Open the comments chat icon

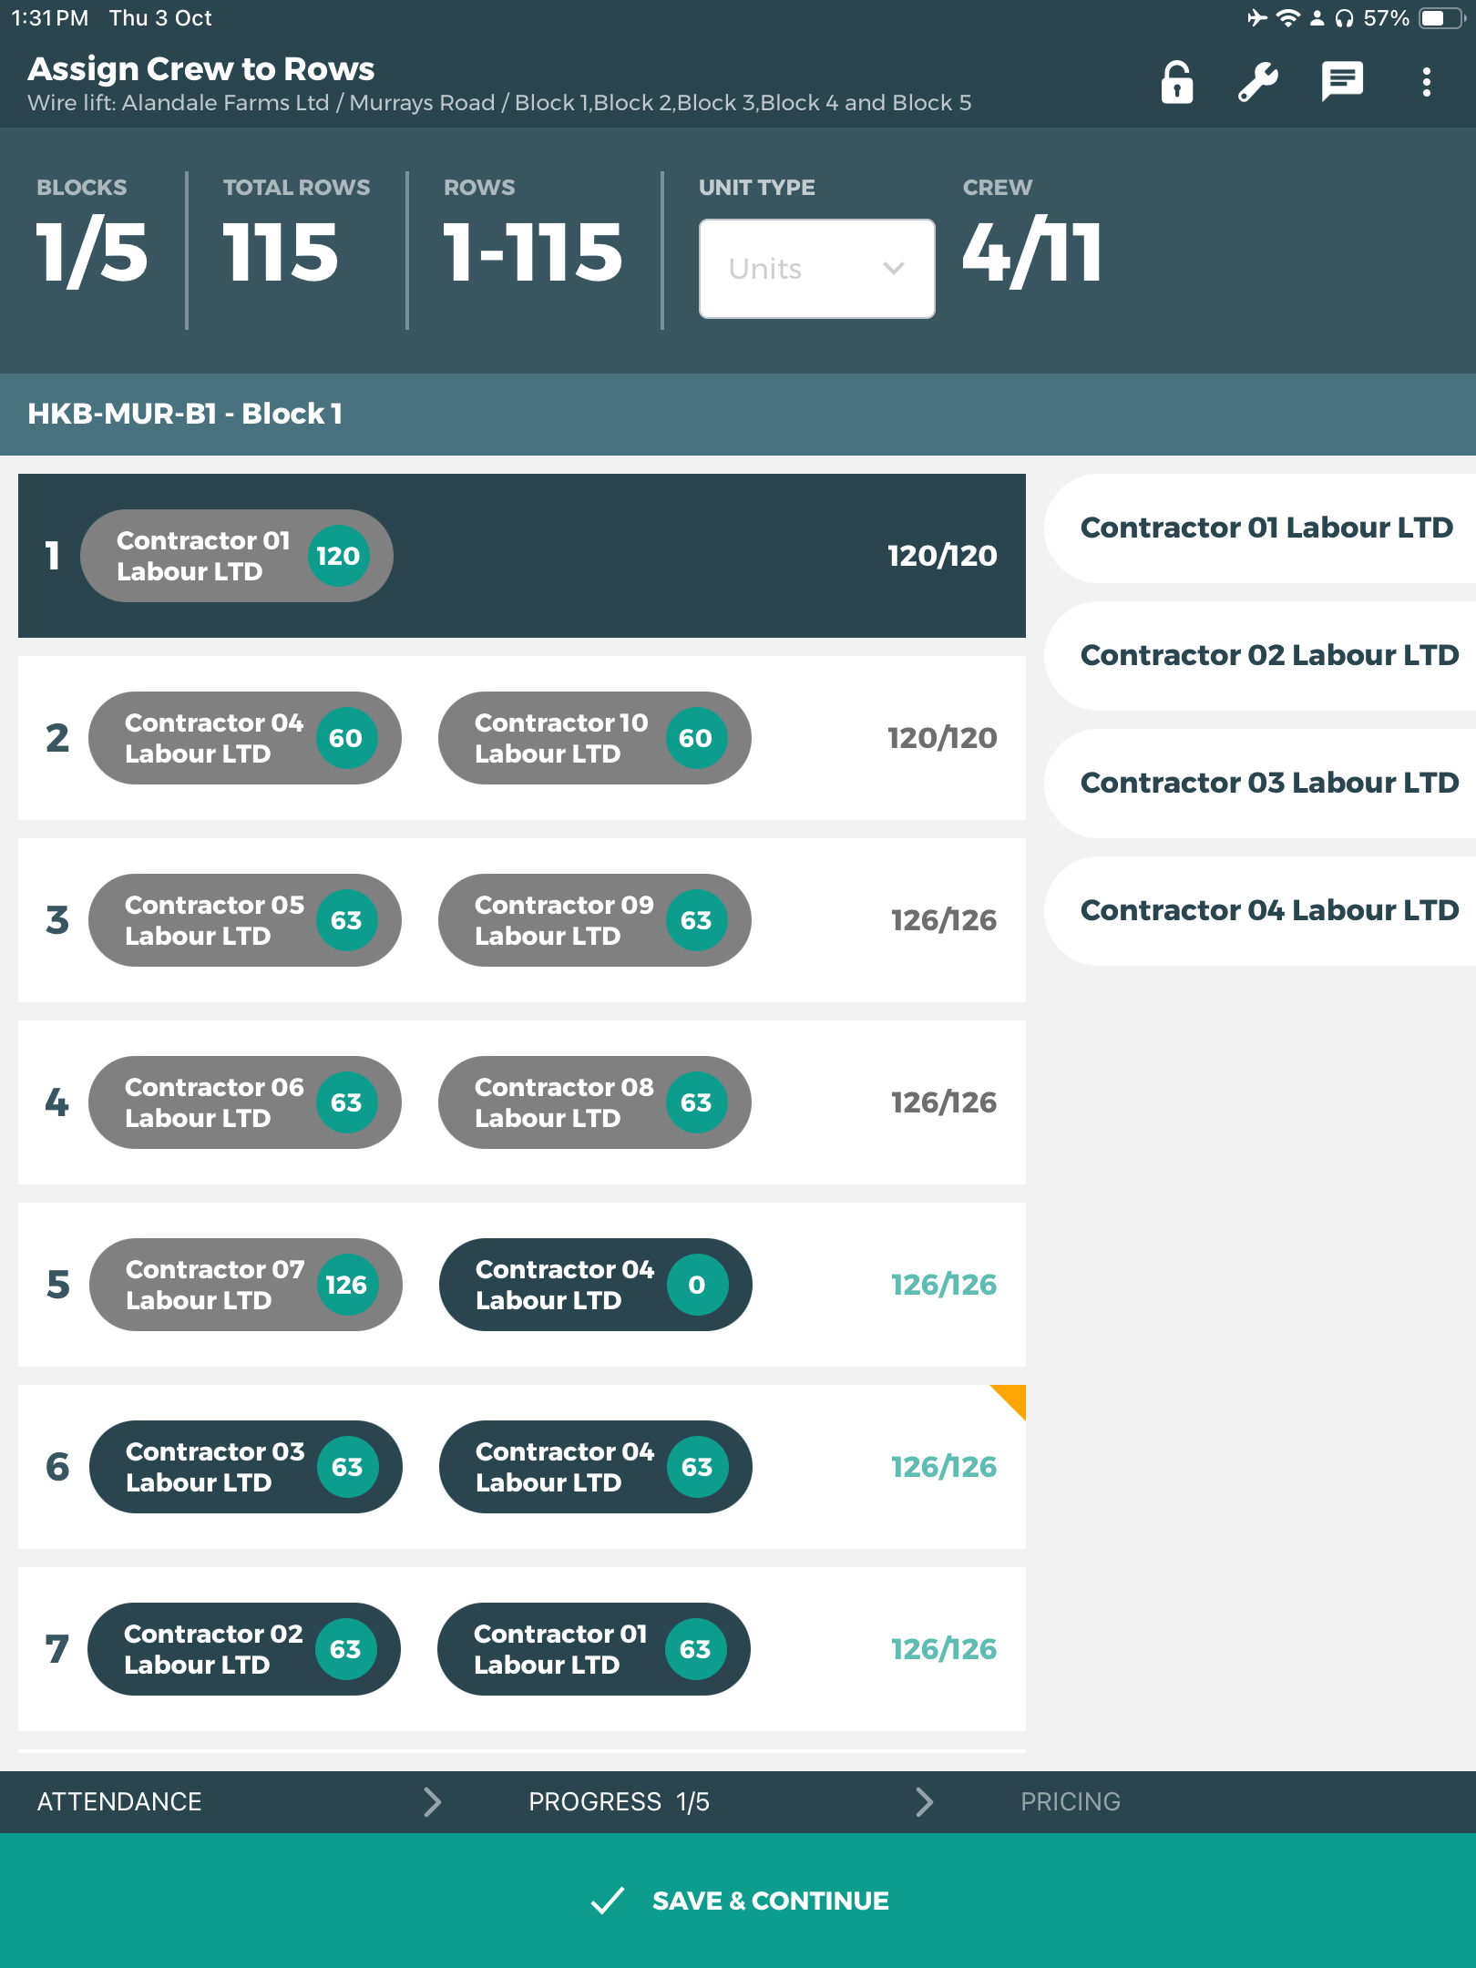pyautogui.click(x=1341, y=82)
